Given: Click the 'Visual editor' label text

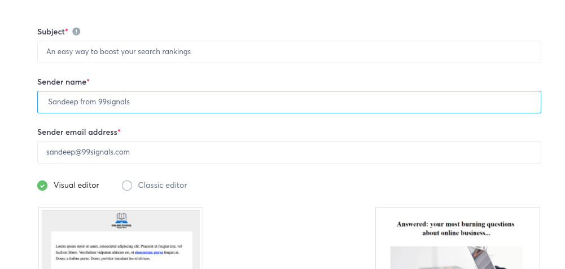Looking at the screenshot, I should [76, 186].
